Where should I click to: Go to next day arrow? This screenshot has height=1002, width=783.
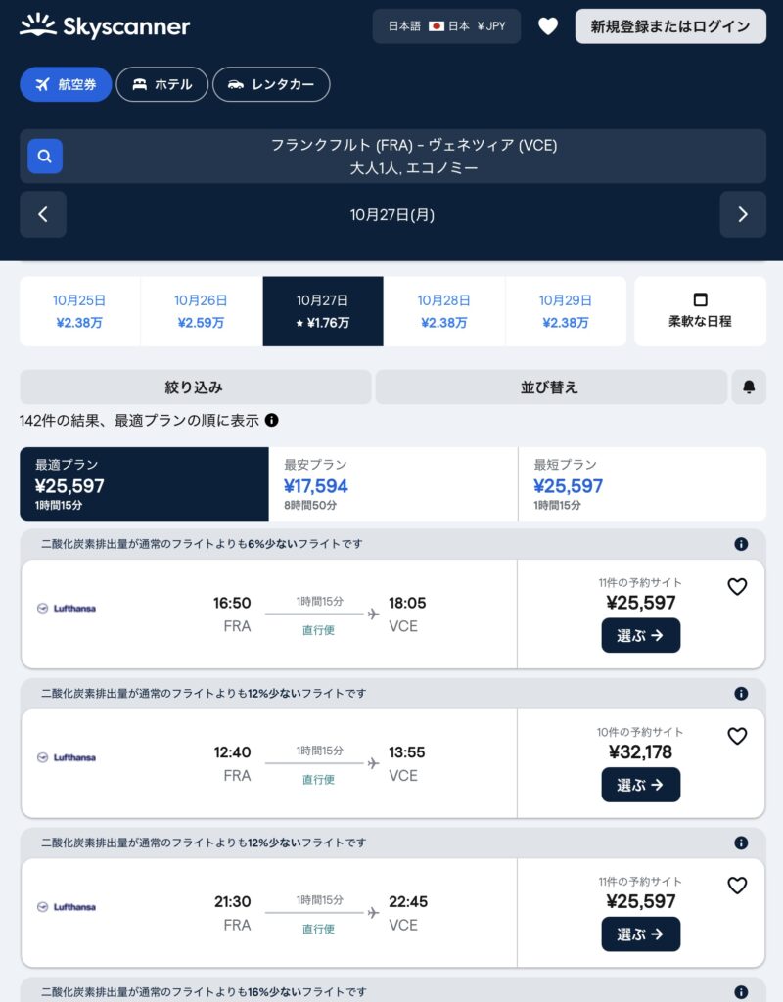click(x=742, y=214)
